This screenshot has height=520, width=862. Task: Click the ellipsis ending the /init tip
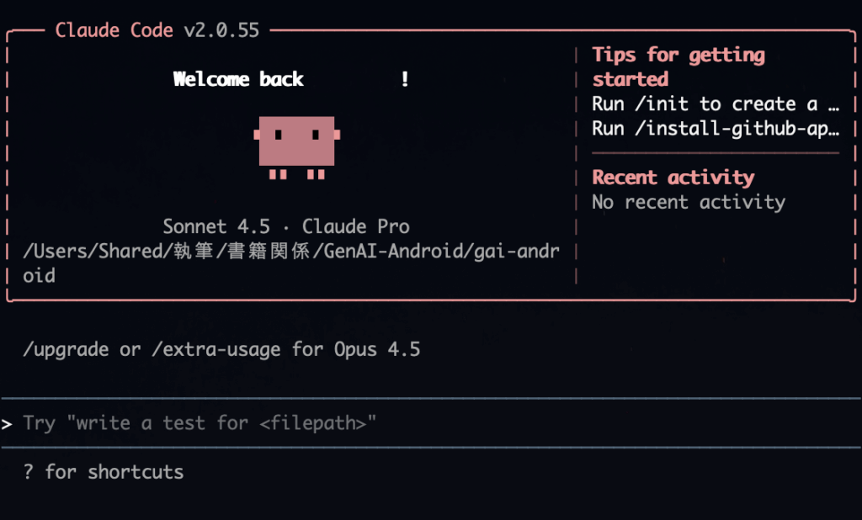pos(833,104)
